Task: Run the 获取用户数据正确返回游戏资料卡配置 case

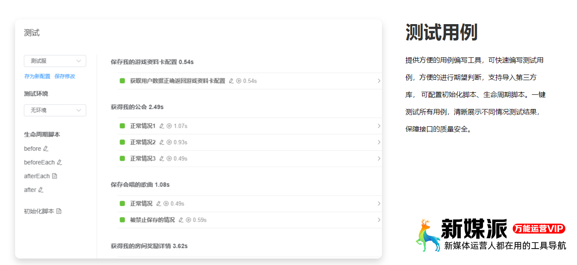Action: coord(239,81)
